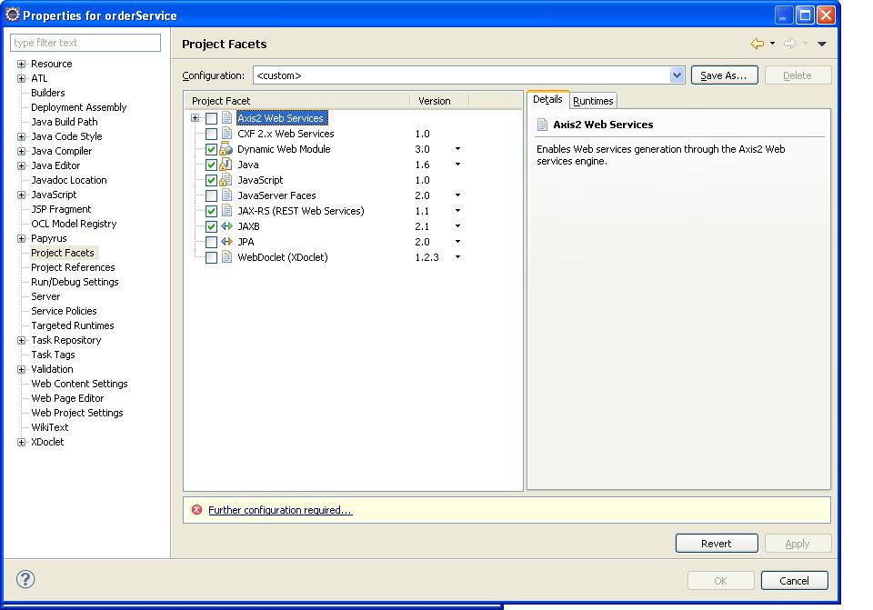Click the Version column header
Viewport: 873px width, 610px height.
[440, 101]
